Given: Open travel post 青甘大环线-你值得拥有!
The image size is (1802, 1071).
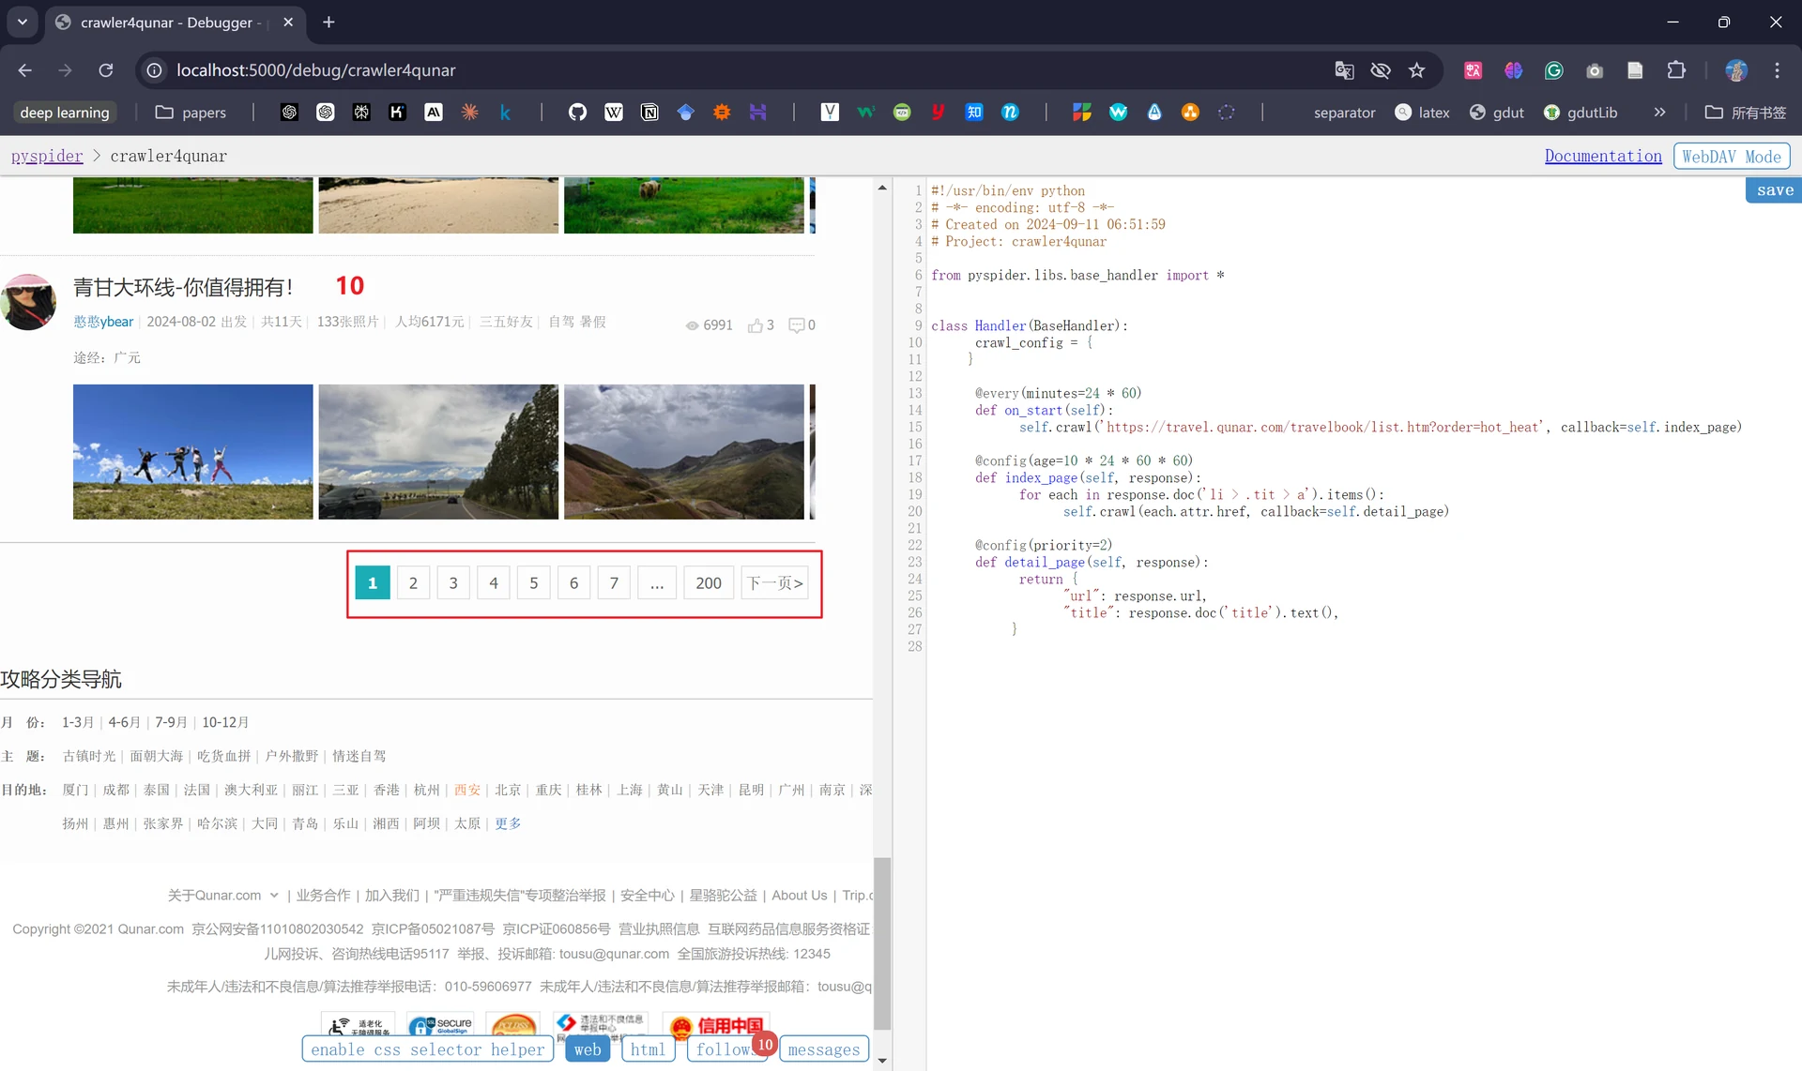Looking at the screenshot, I should [x=183, y=287].
